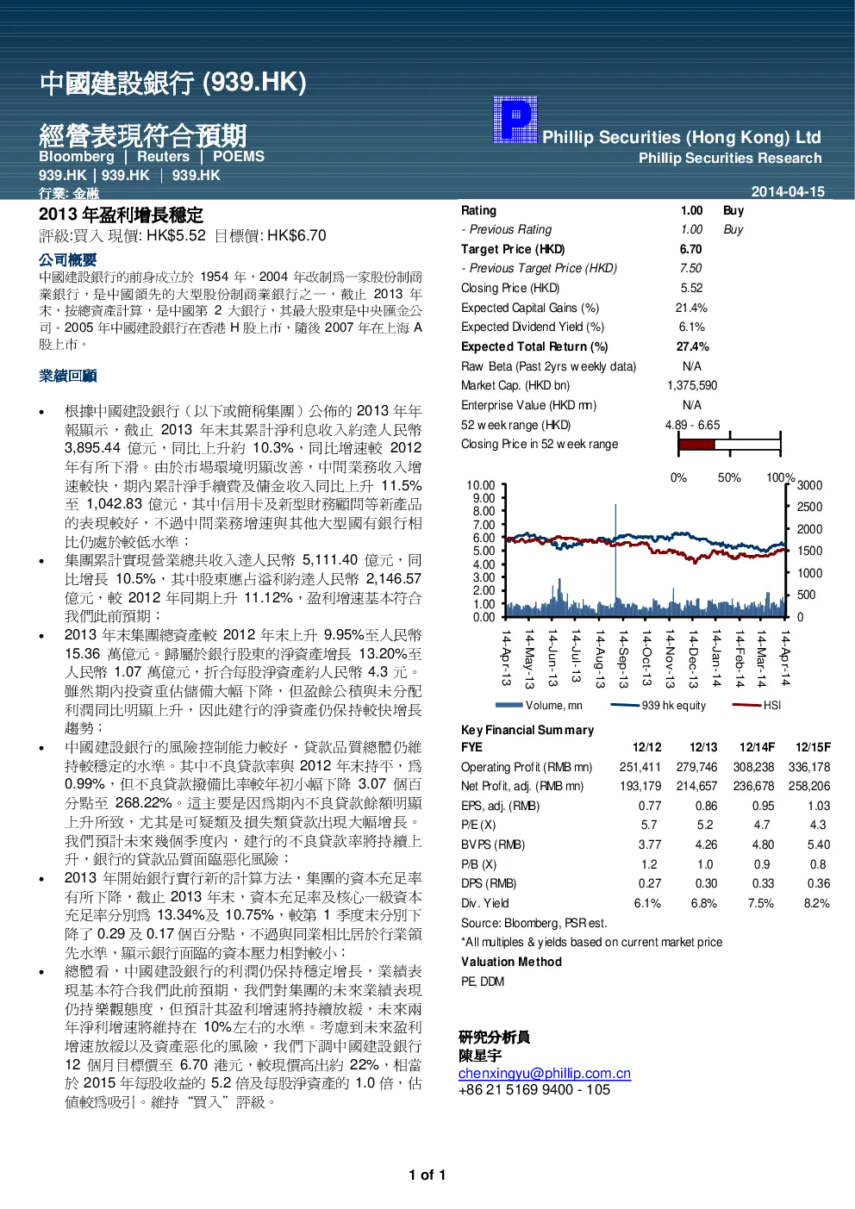Viewport: 855px width, 1209px height.
Task: Click the Rating value Buy
Action: pos(733,210)
